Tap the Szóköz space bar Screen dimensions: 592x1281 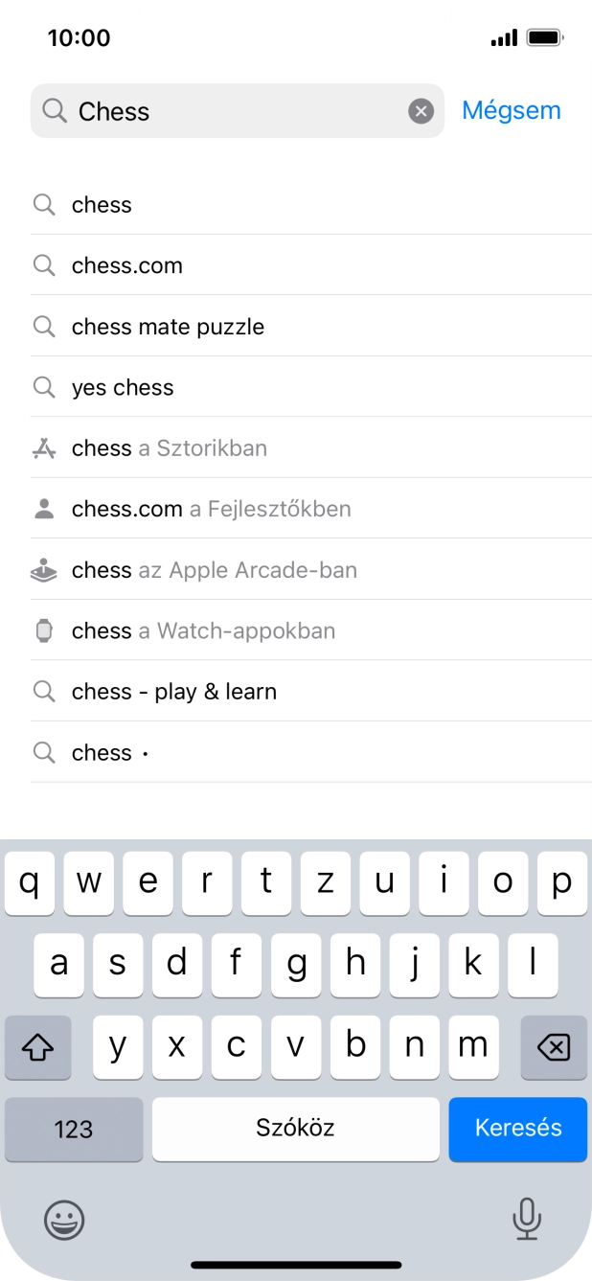point(295,1129)
